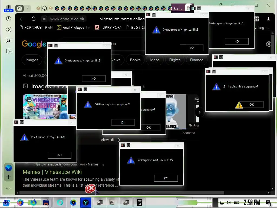Open three-dot menu beside the Images heading
277x208 pixels.
[x=144, y=86]
